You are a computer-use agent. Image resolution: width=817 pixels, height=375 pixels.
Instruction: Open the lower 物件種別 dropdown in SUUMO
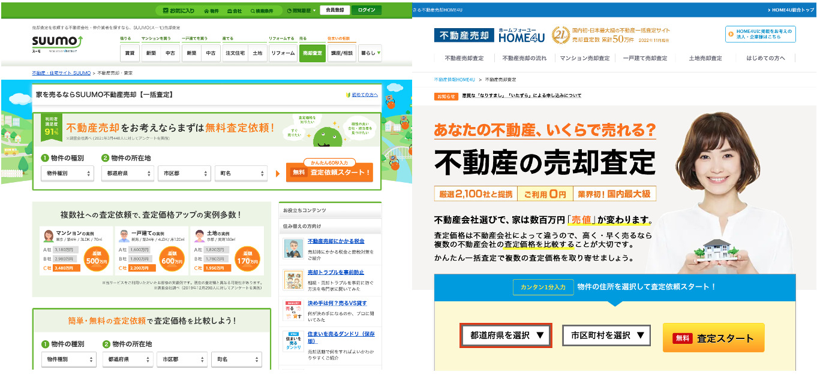69,359
